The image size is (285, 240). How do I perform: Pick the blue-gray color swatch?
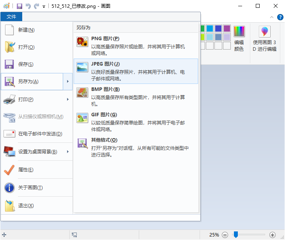point(218,37)
